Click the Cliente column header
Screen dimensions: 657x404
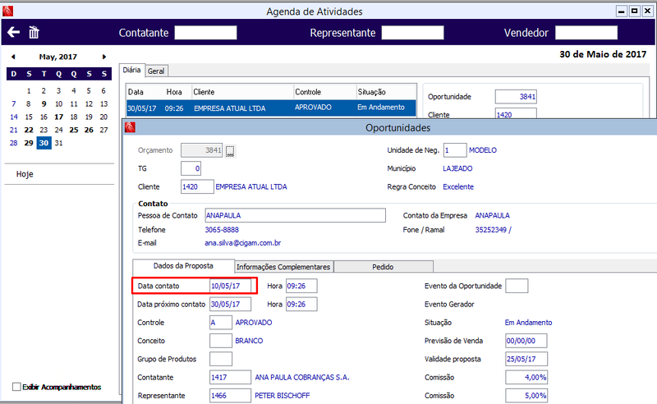point(242,92)
